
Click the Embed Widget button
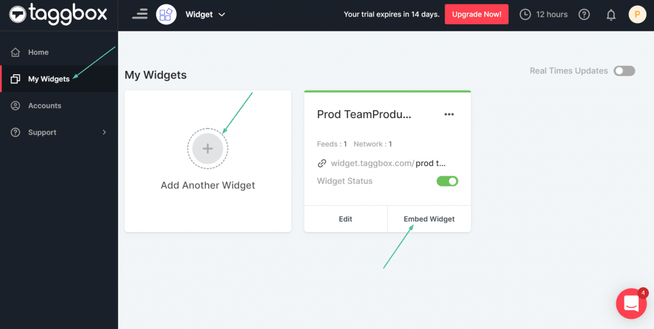pos(429,219)
